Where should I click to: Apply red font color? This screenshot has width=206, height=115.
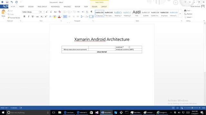tap(59, 17)
